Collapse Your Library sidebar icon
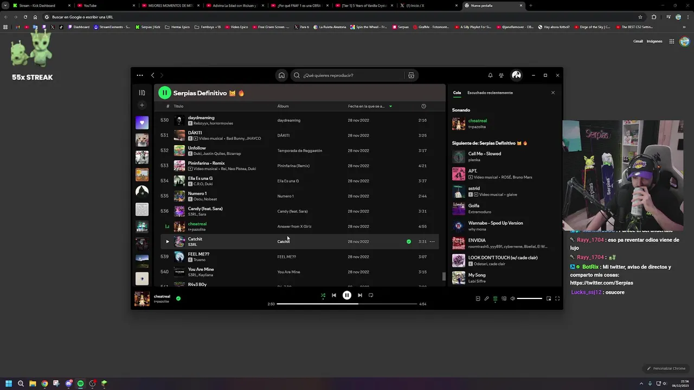This screenshot has height=390, width=694. [142, 93]
